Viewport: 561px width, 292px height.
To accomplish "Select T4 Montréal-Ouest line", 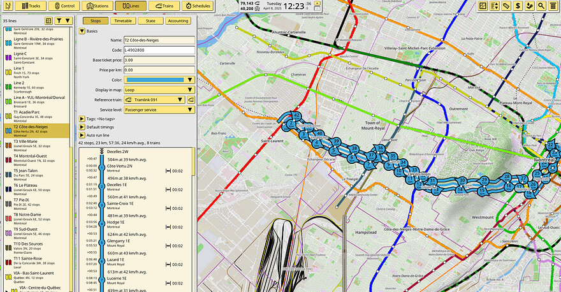I will point(36,160).
